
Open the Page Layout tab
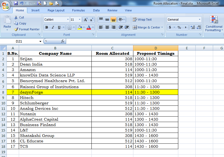pos(56,10)
